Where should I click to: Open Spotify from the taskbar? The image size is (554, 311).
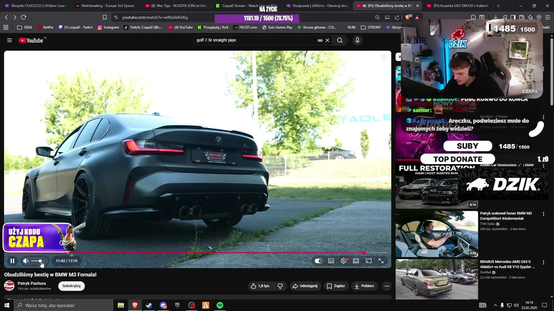220,305
